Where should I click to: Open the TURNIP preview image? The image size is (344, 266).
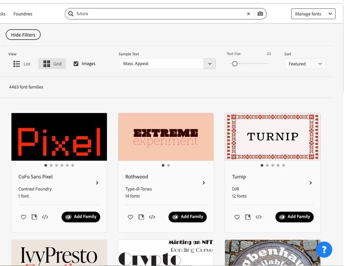click(x=273, y=137)
